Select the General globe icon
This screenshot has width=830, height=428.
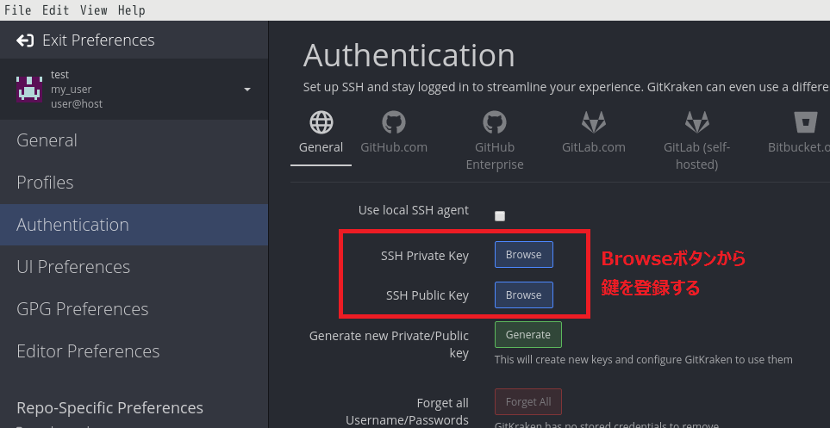pos(321,122)
